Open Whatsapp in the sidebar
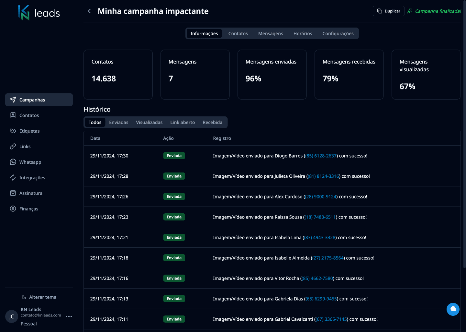Viewport: 466px width, 332px height. coord(39,162)
